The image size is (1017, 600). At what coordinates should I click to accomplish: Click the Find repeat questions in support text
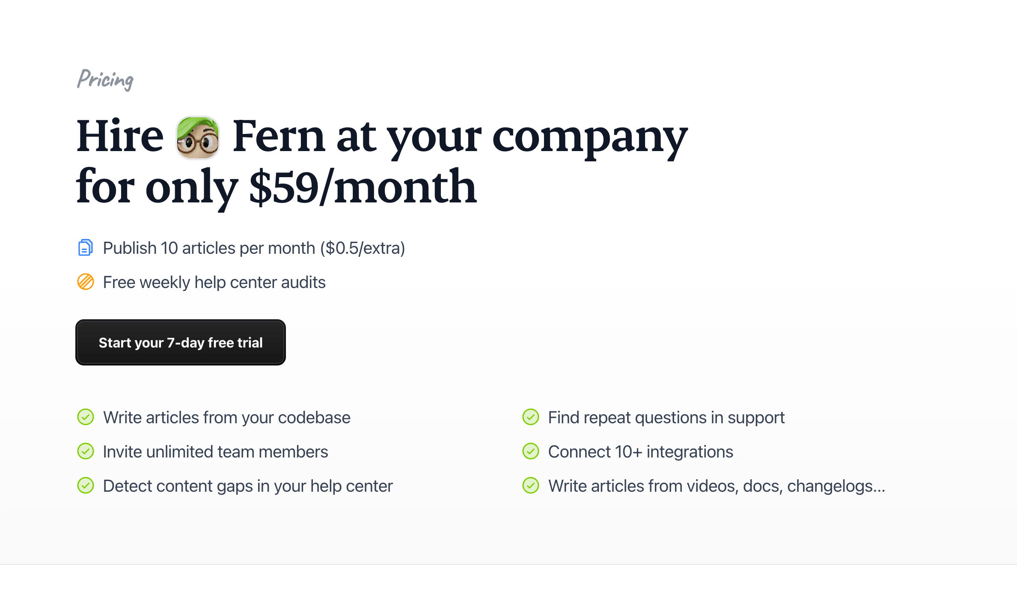666,418
